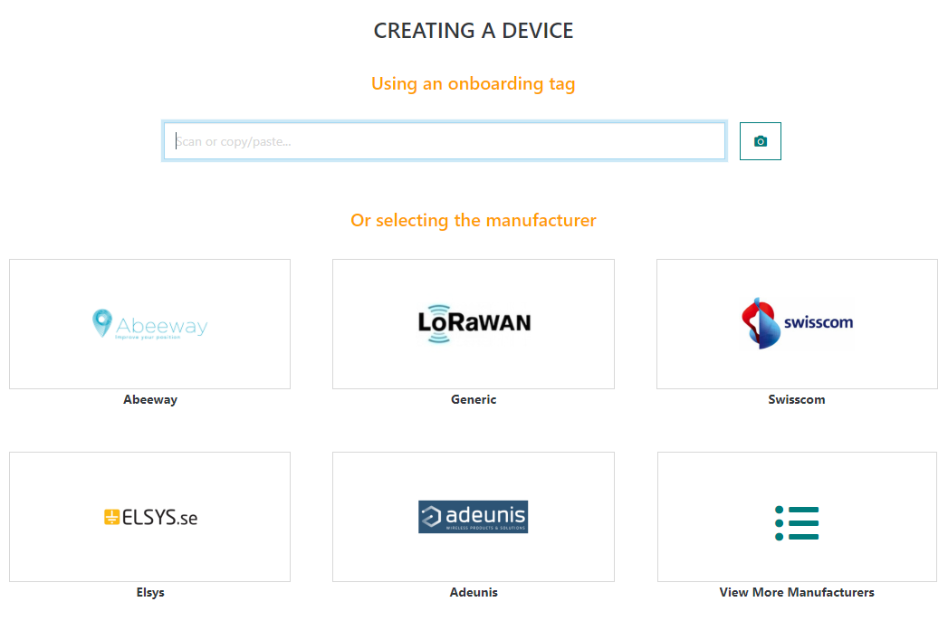Open "View More Manufacturers" text link
The image size is (948, 621).
pyautogui.click(x=797, y=593)
